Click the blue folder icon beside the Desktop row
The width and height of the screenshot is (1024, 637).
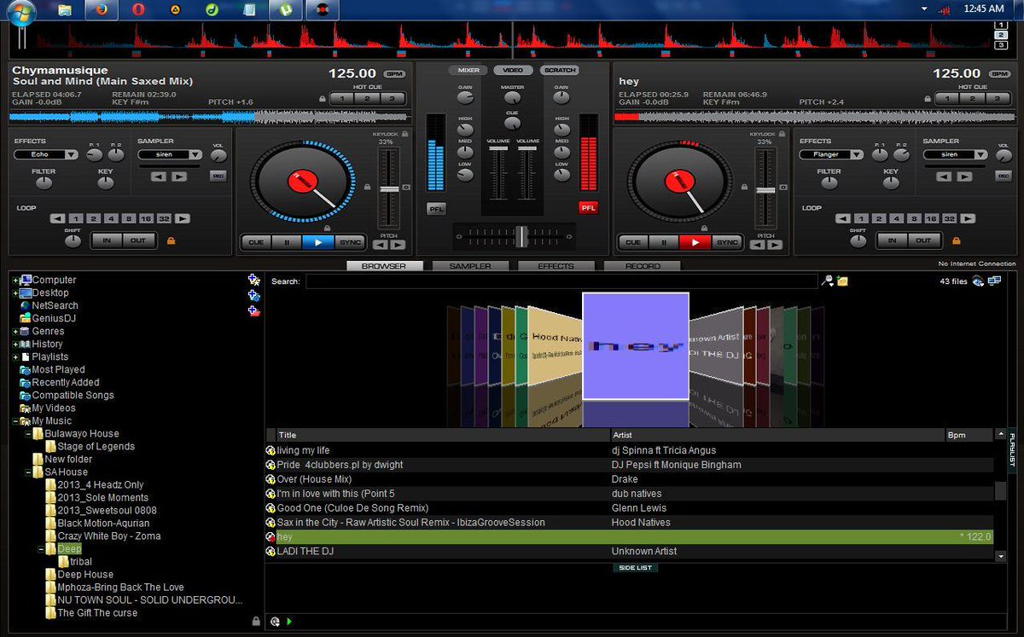point(253,295)
